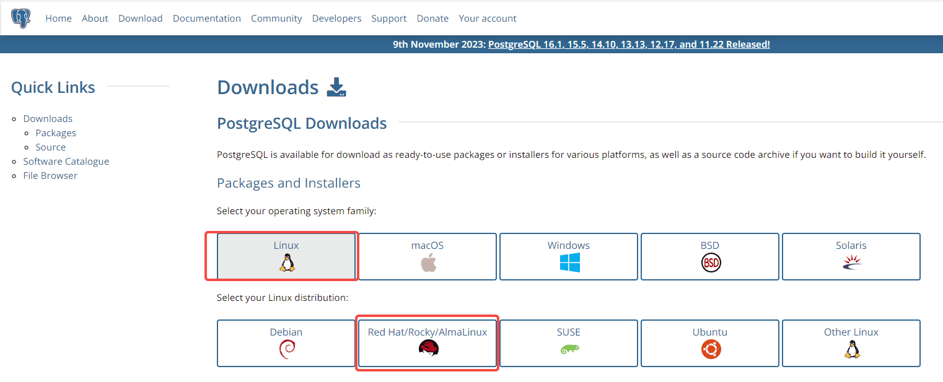This screenshot has width=943, height=382.
Task: Open File Browser from Quick Links
Action: tap(50, 175)
